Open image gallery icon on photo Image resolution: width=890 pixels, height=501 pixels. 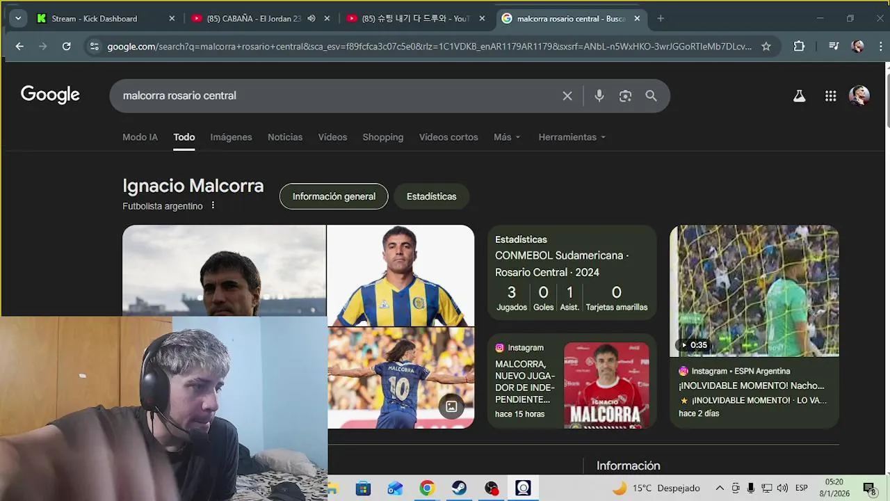451,406
